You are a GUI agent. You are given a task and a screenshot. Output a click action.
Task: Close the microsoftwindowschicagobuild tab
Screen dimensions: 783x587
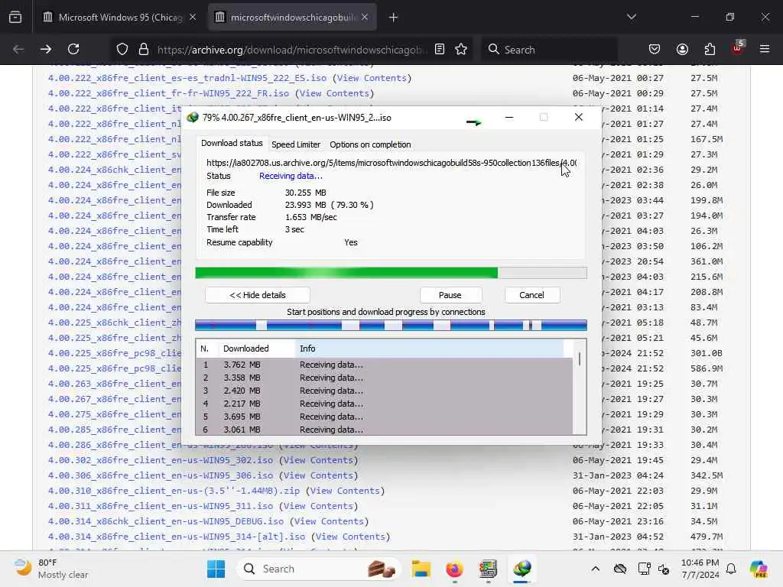click(x=365, y=17)
